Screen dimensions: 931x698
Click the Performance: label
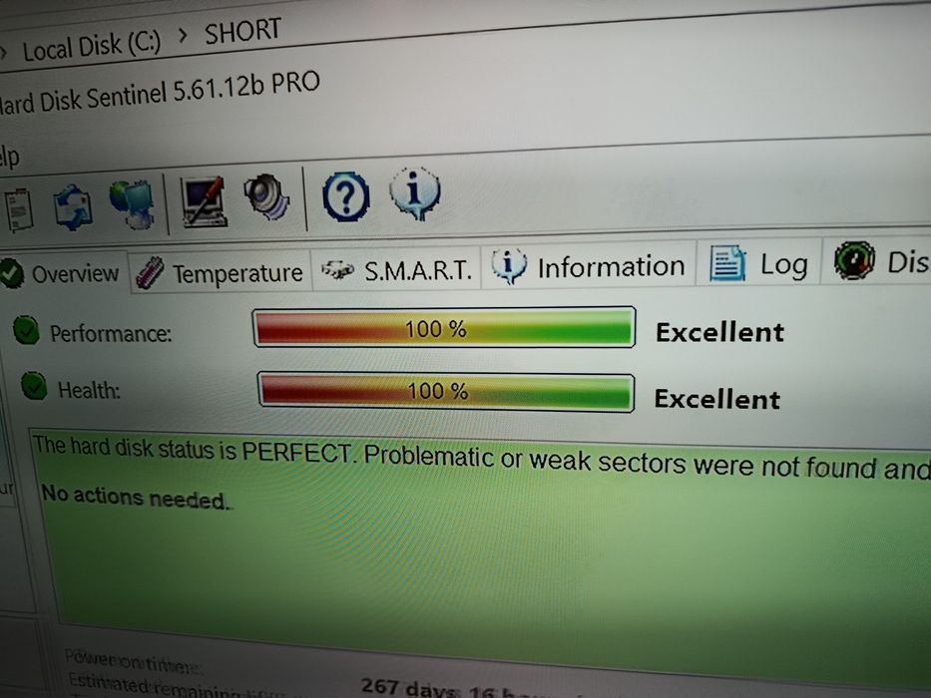coord(111,334)
